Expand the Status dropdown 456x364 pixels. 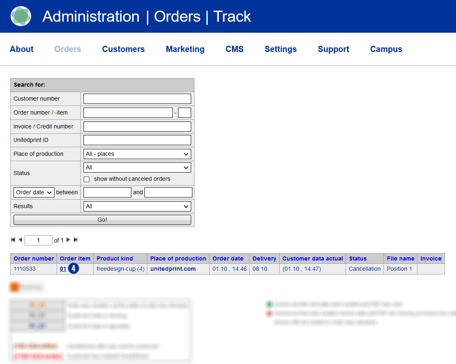137,168
